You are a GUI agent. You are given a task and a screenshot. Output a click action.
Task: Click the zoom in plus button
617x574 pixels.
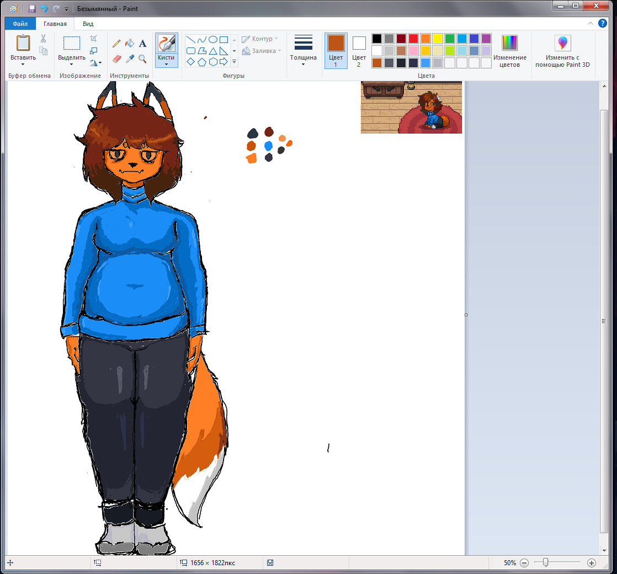592,563
